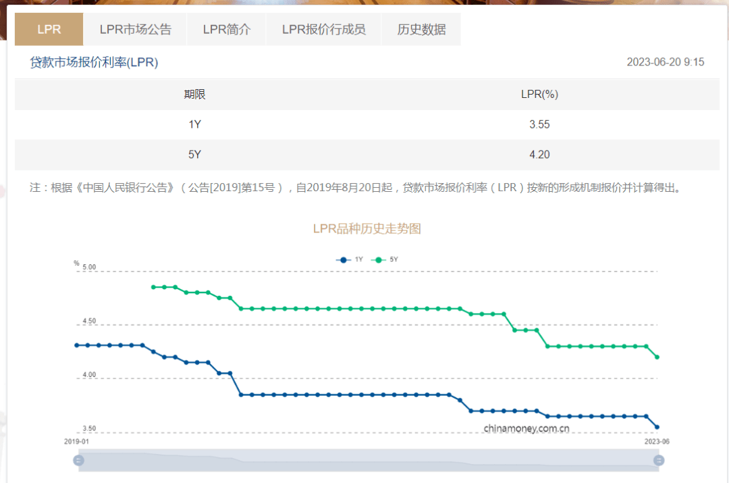Click the last green 5Y data point

tap(657, 357)
